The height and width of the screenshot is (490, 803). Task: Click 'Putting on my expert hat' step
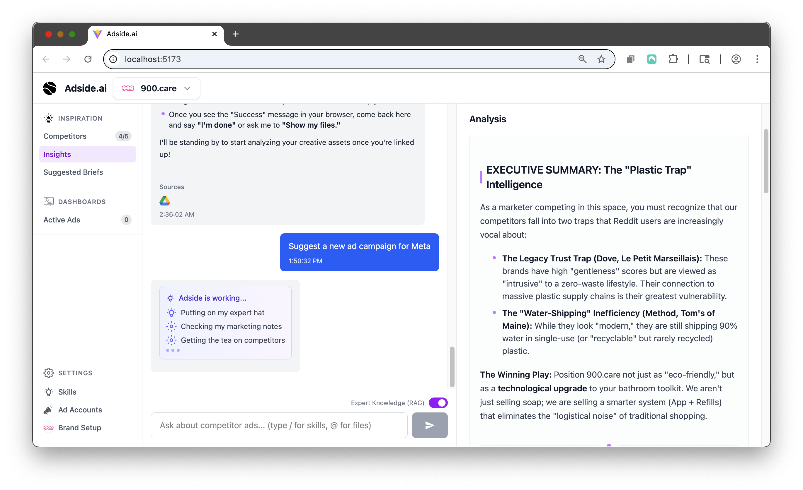(223, 313)
